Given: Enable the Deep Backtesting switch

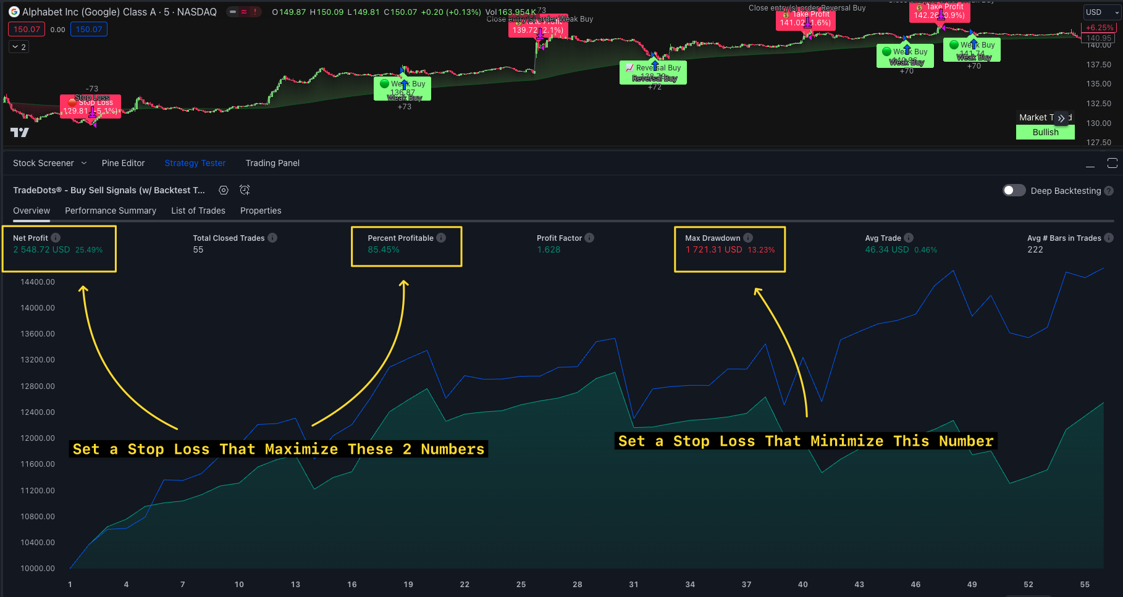Looking at the screenshot, I should pyautogui.click(x=1014, y=190).
